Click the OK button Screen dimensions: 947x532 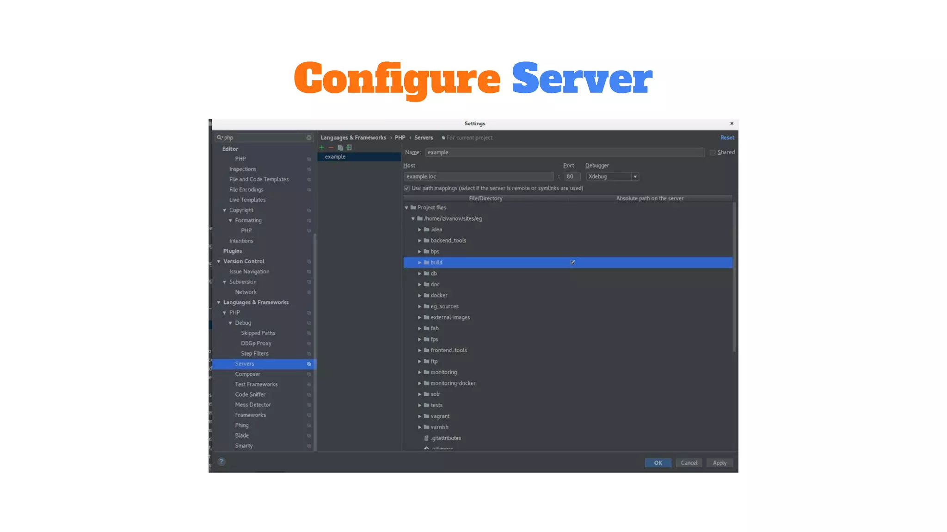tap(658, 463)
